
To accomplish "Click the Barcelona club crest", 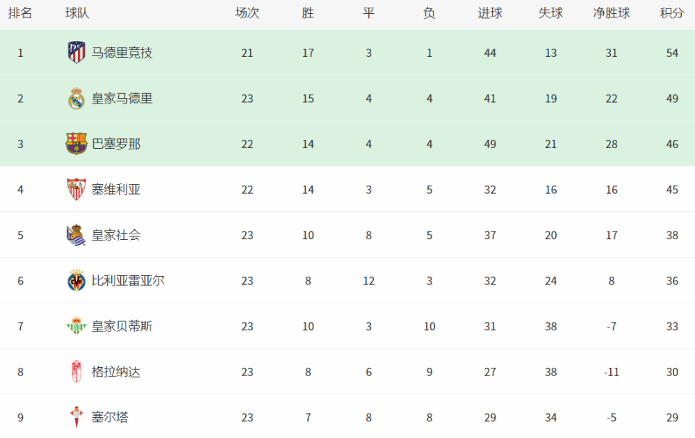I will tap(76, 144).
